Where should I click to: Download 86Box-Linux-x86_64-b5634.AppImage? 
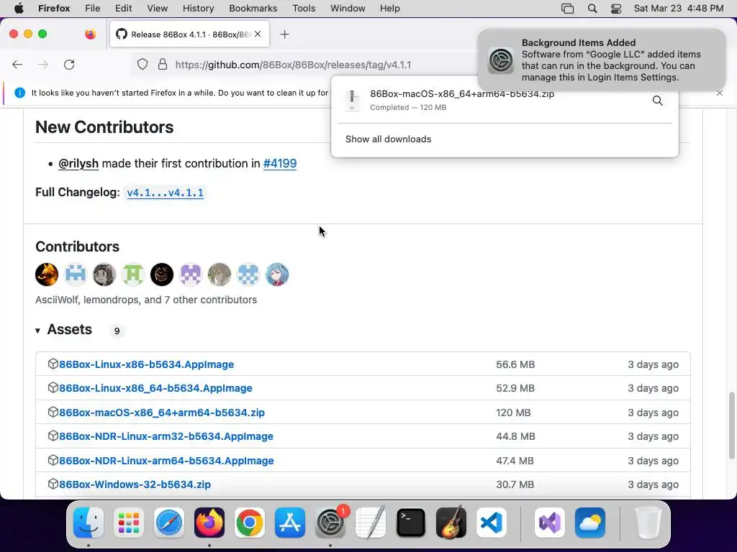pos(155,389)
